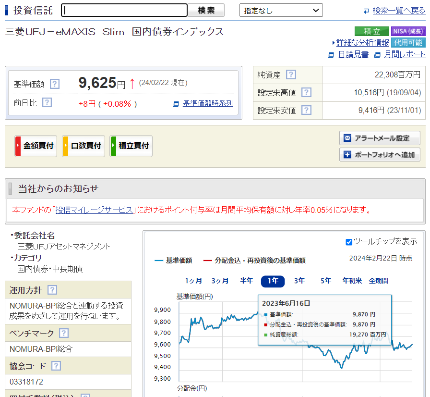Focus the fund search input field
430x397 pixels.
click(124, 10)
